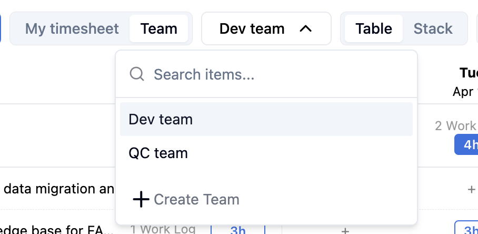Open the 3h entry beside 1 Work Log
The image size is (478, 234).
click(x=238, y=230)
